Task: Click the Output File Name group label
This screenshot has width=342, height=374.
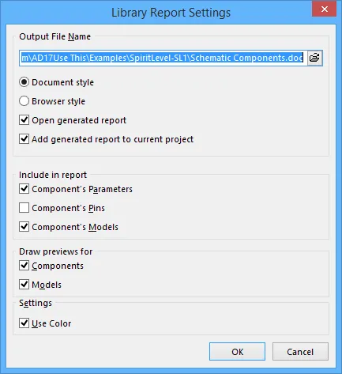Action: (x=54, y=36)
